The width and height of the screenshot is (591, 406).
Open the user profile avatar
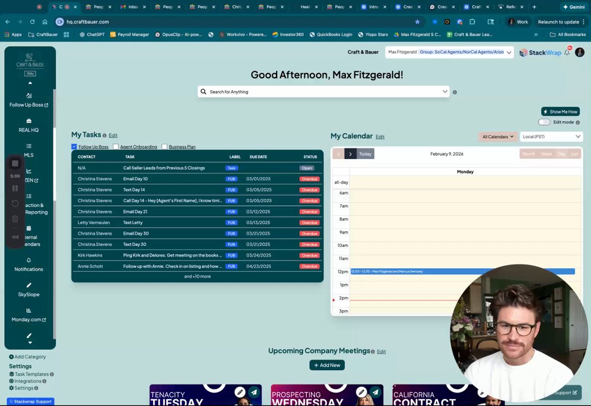click(580, 52)
